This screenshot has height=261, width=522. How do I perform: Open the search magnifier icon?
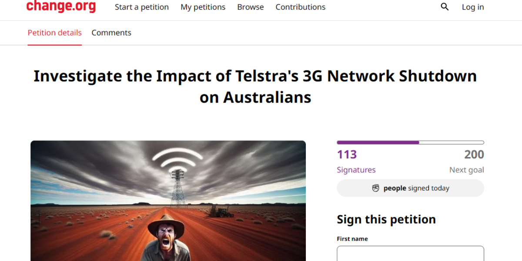(x=445, y=7)
